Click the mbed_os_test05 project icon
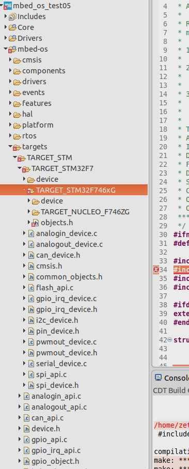 (8, 6)
